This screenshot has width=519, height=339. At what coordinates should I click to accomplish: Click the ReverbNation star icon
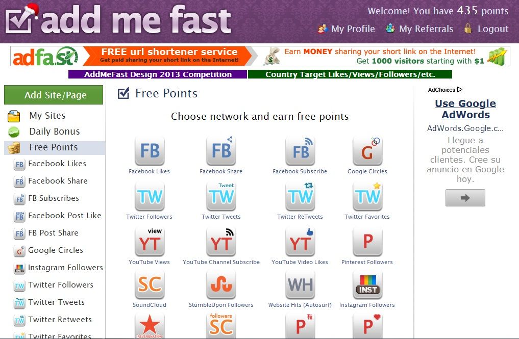click(x=150, y=326)
